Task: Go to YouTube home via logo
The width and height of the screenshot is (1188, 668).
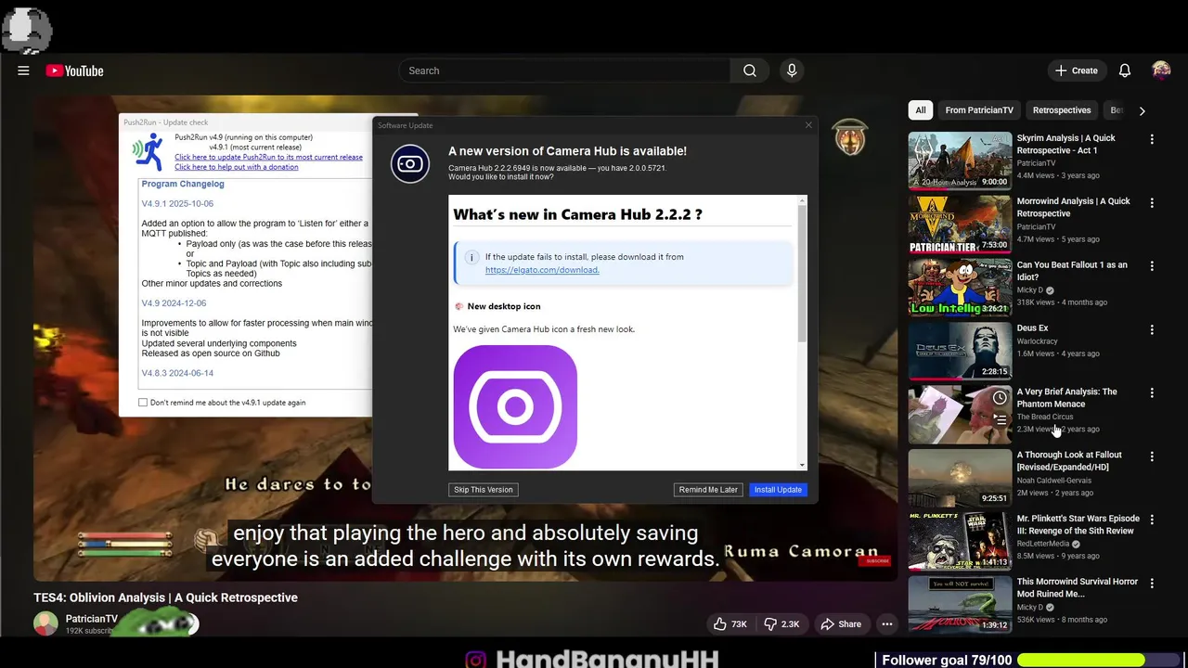Action: [74, 71]
